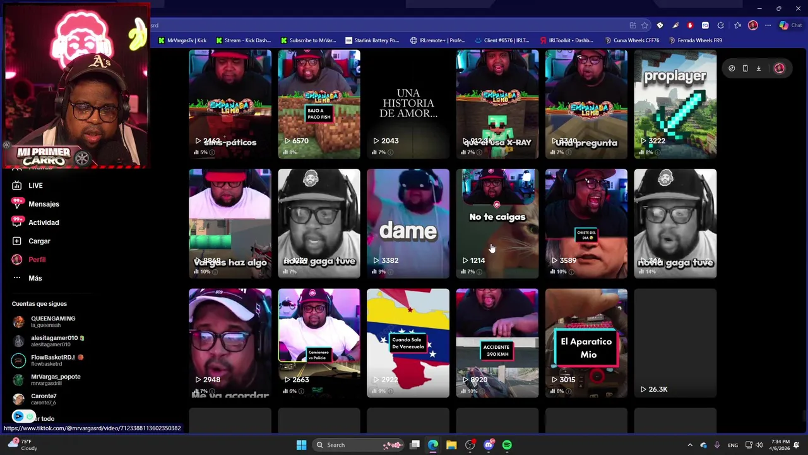
Task: Open alesitagamer010 followed account
Action: (48, 341)
